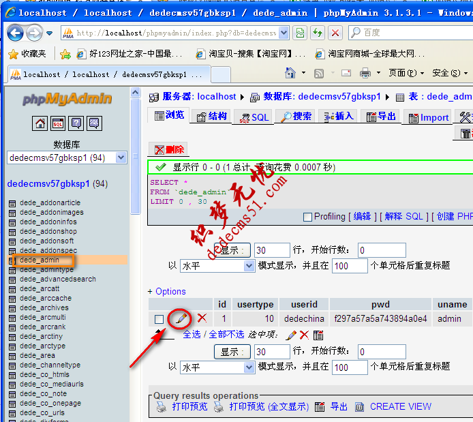Tick the checkbox for row id 1
This screenshot has width=473, height=422.
click(159, 319)
